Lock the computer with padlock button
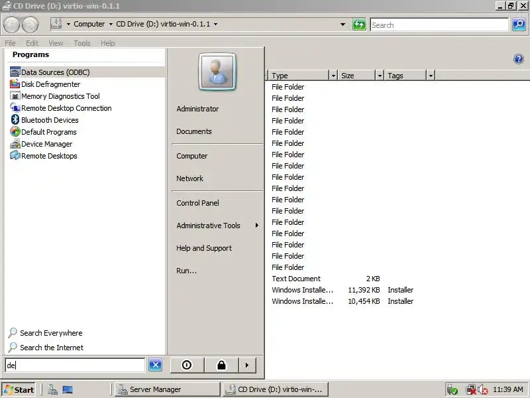Image resolution: width=530 pixels, height=398 pixels. 221,365
